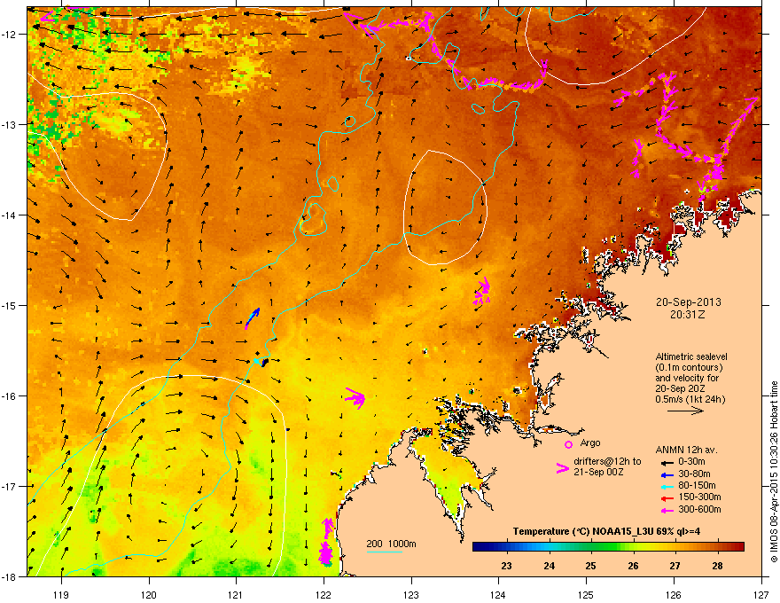The height and width of the screenshot is (603, 780).
Task: Click the dark red end of temperature colorbar
Action: click(x=739, y=547)
